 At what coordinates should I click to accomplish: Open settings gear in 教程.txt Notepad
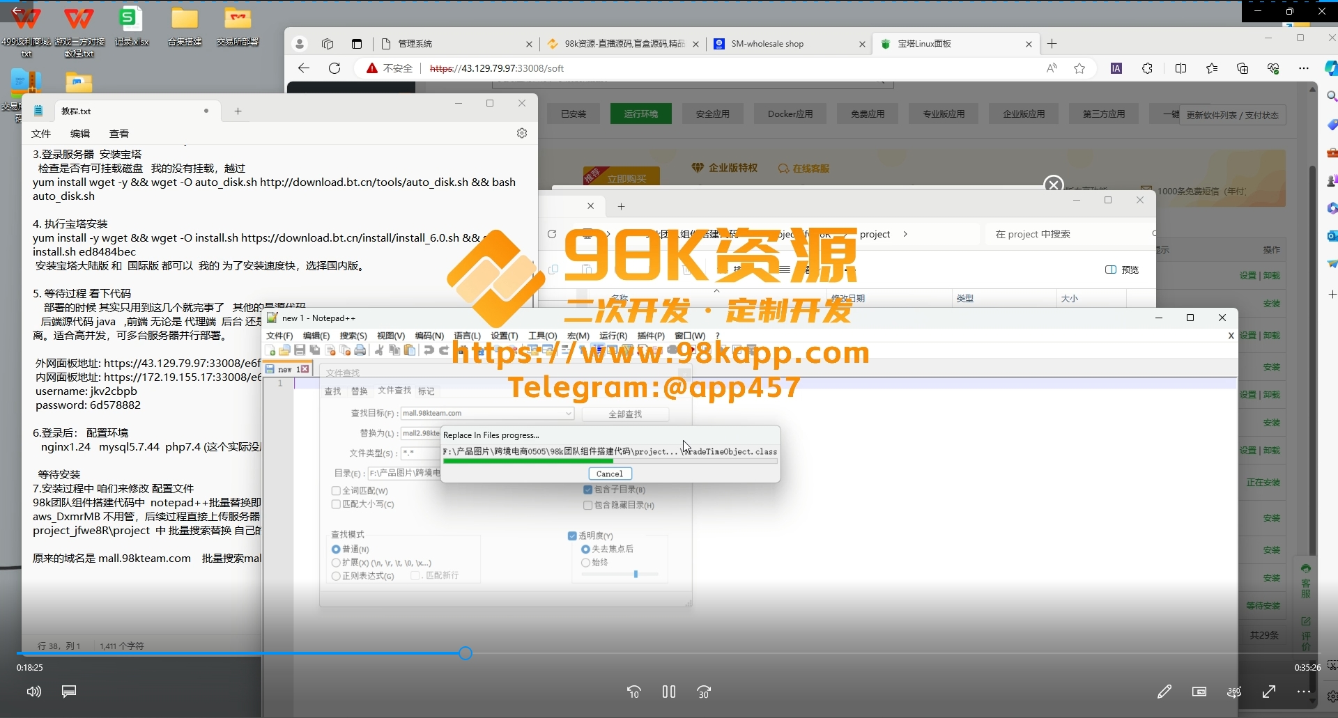pyautogui.click(x=522, y=133)
